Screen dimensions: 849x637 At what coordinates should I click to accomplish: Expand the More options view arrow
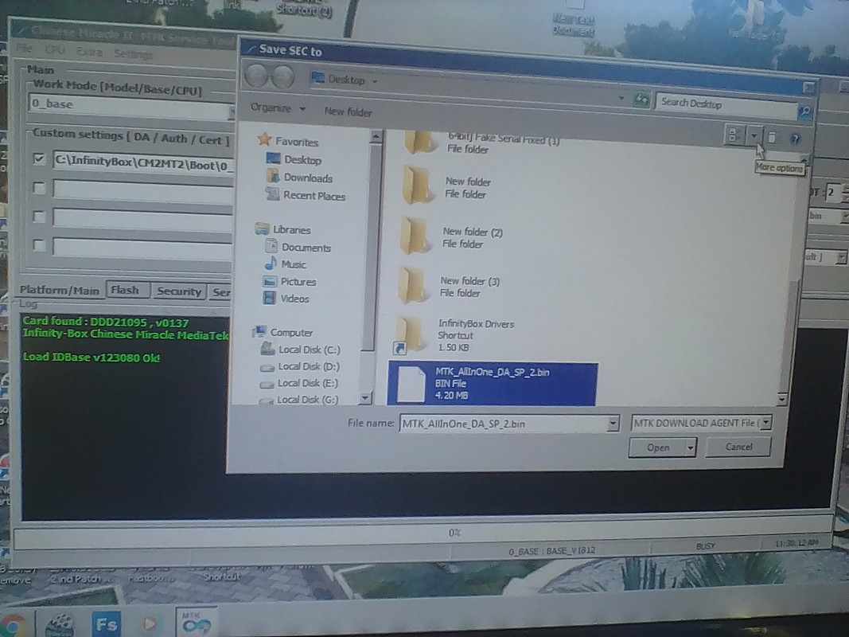754,136
